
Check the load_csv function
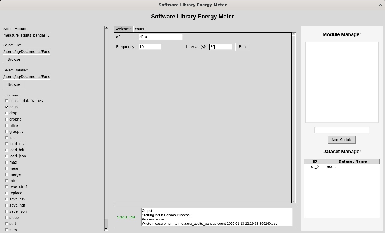tap(7, 144)
